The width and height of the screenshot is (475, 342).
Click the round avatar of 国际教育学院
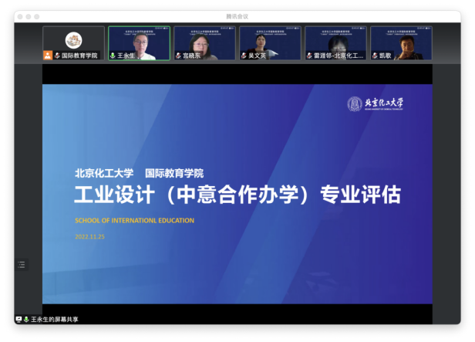[73, 40]
